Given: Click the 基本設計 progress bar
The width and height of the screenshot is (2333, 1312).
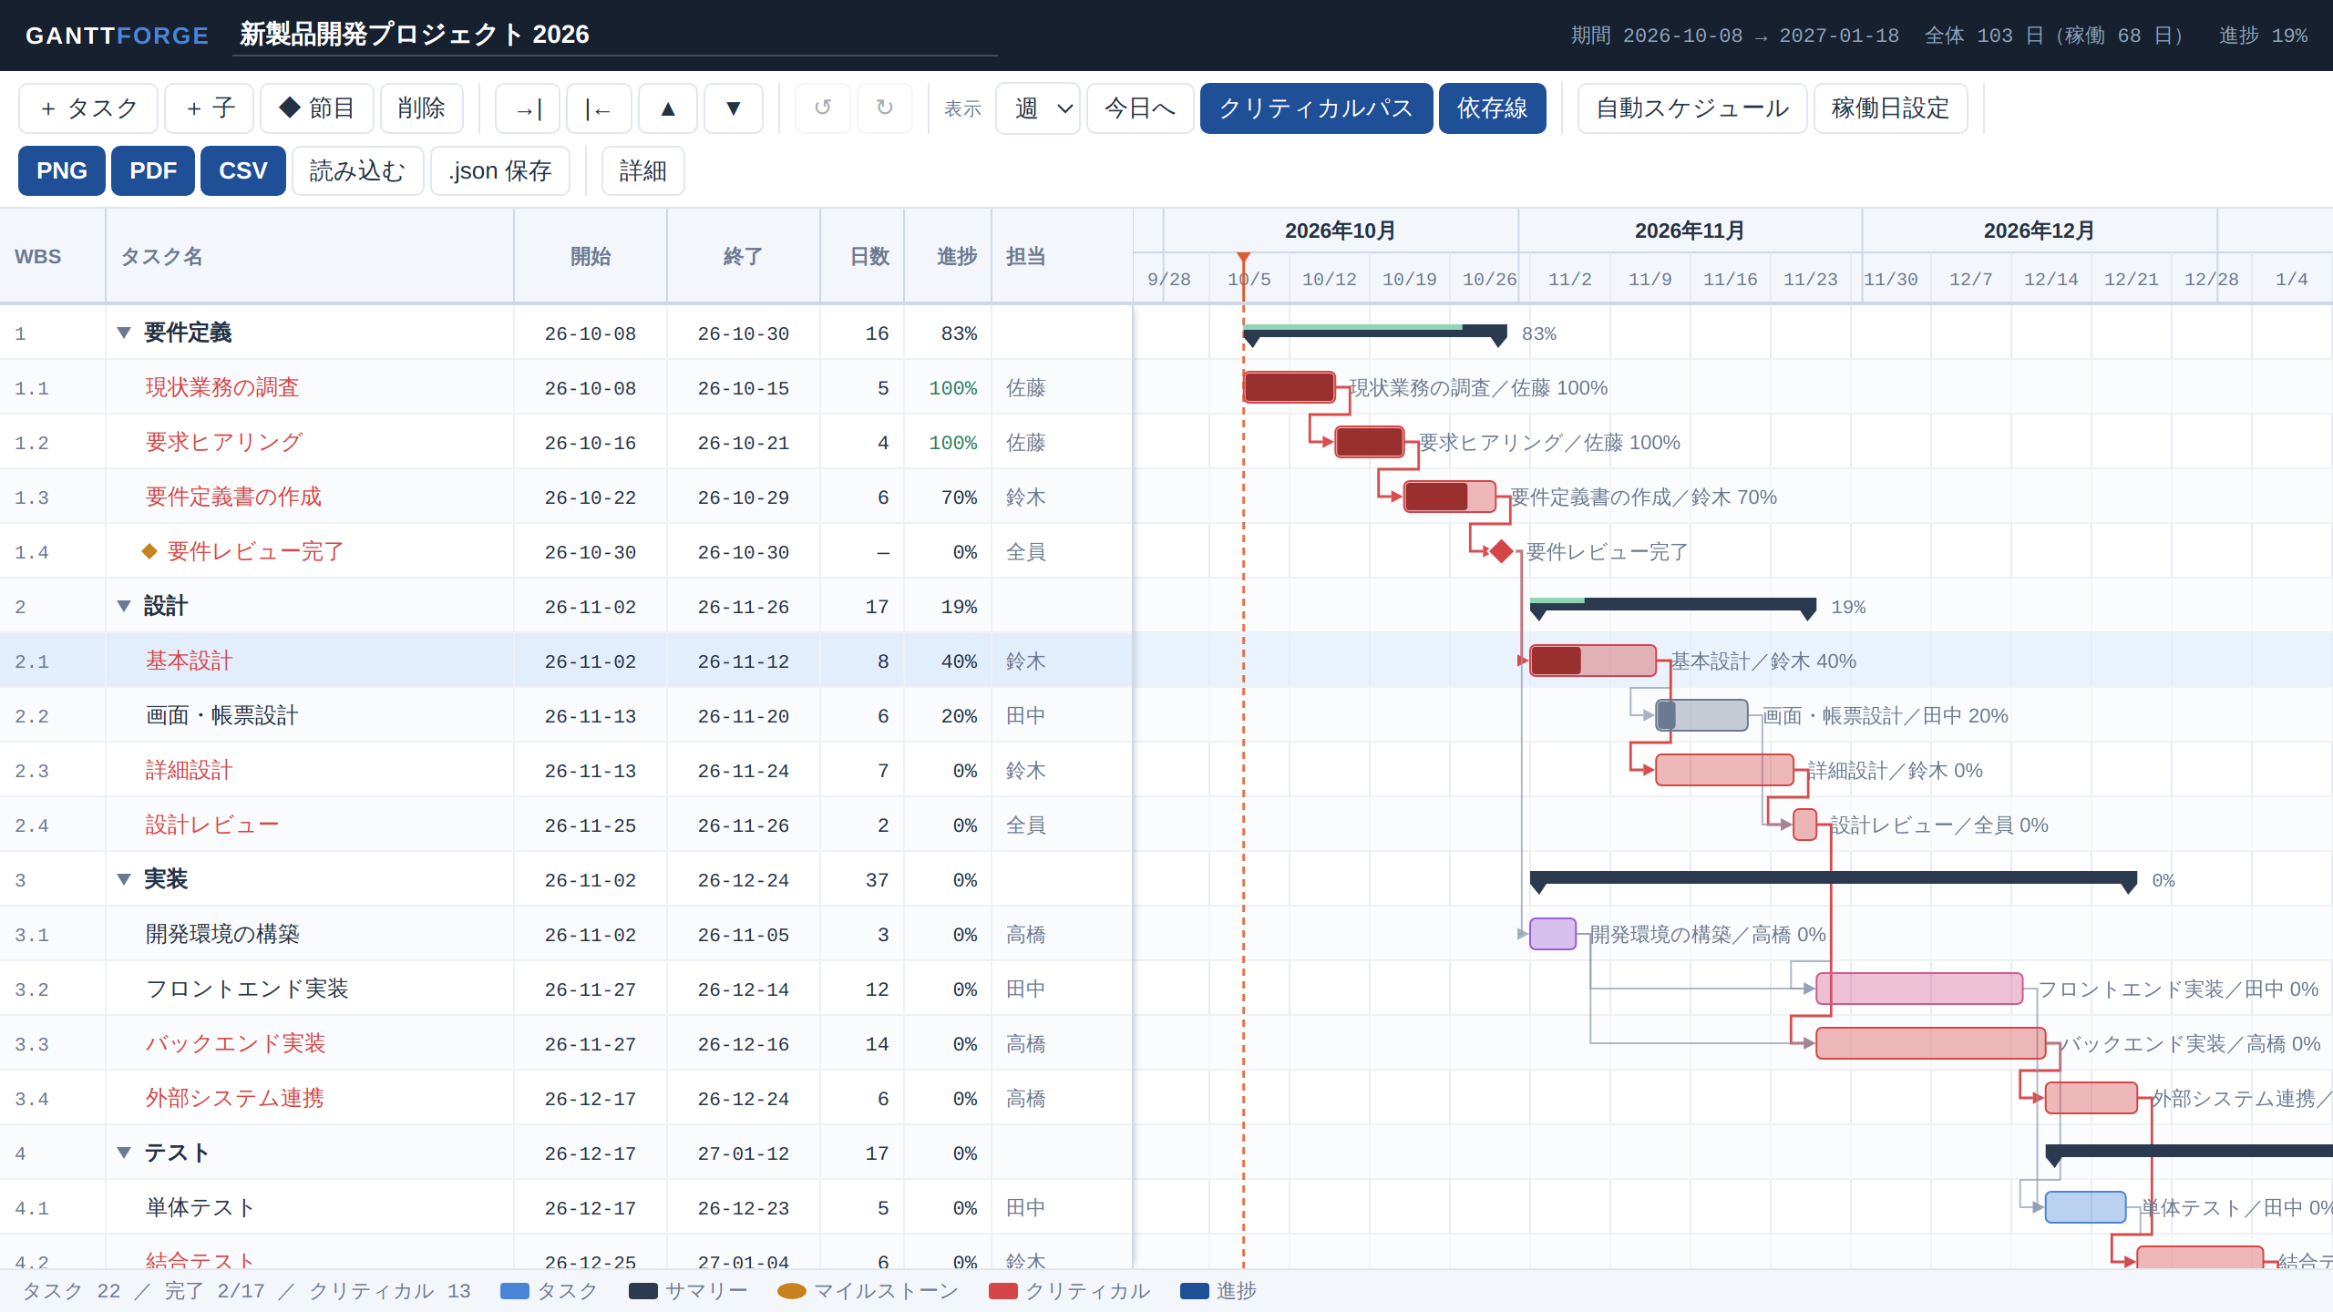Looking at the screenshot, I should [1593, 661].
